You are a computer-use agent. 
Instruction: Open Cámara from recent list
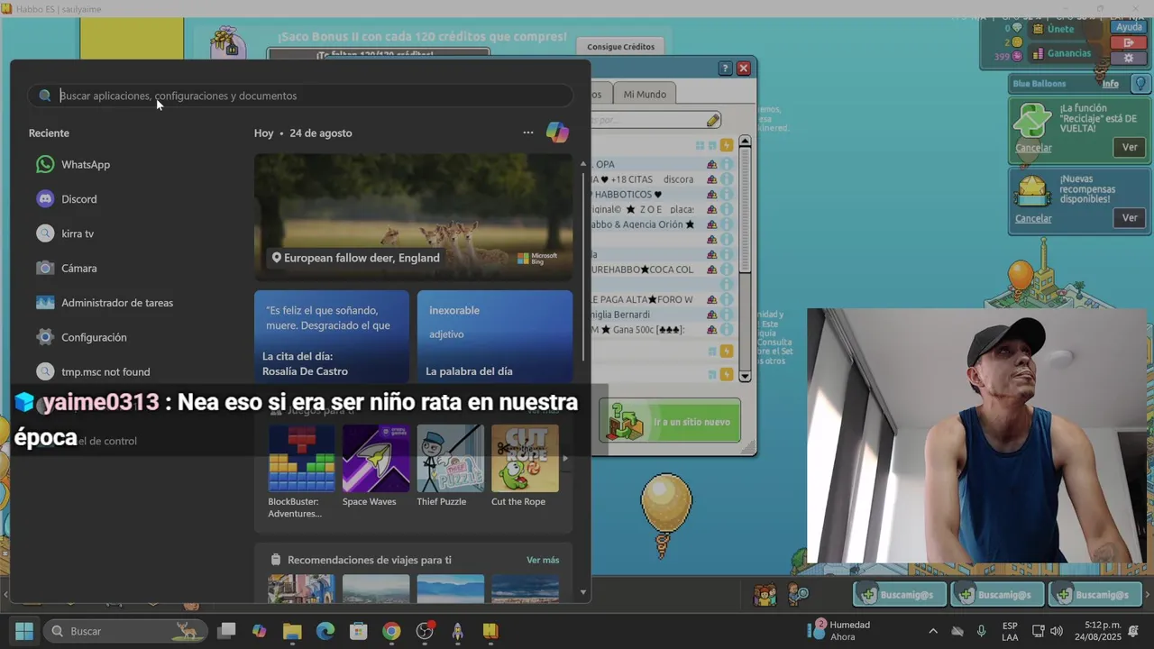tap(78, 268)
